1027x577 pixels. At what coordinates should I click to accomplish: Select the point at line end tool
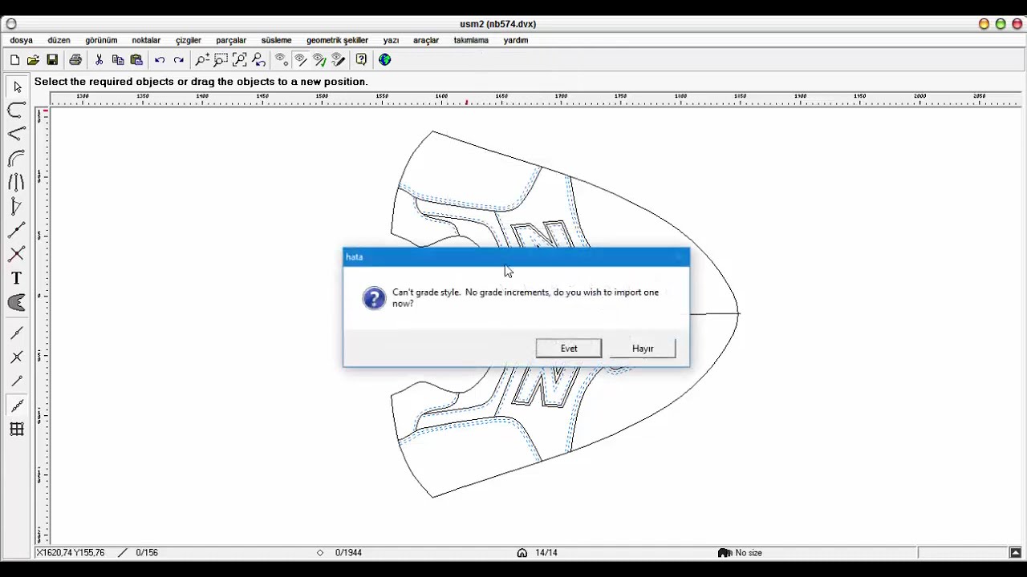17,381
